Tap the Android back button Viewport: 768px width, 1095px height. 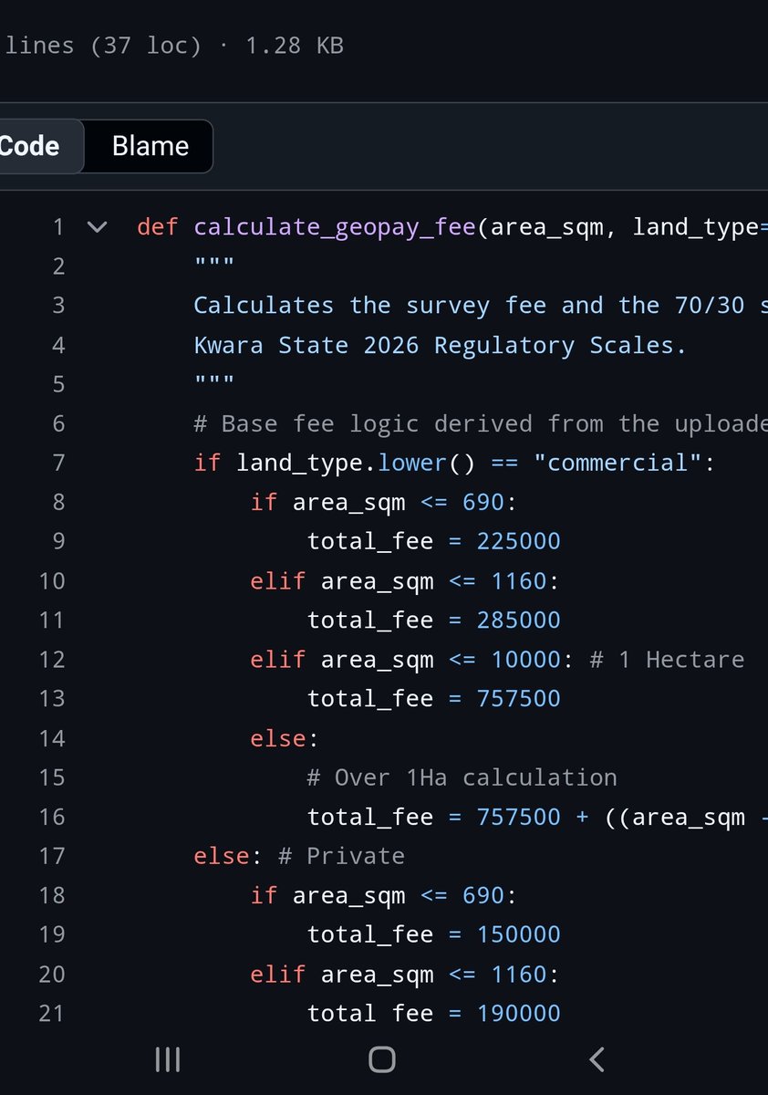tap(597, 1059)
